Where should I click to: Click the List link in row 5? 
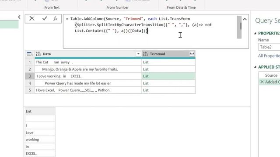pos(146,90)
